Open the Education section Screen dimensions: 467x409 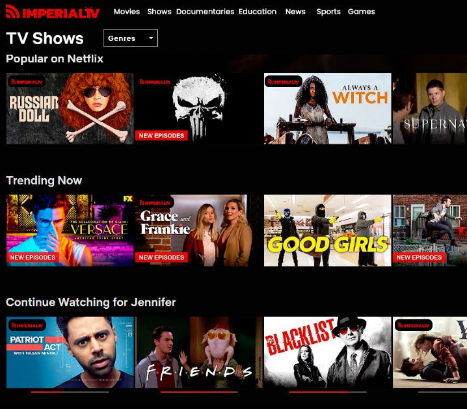click(x=258, y=12)
